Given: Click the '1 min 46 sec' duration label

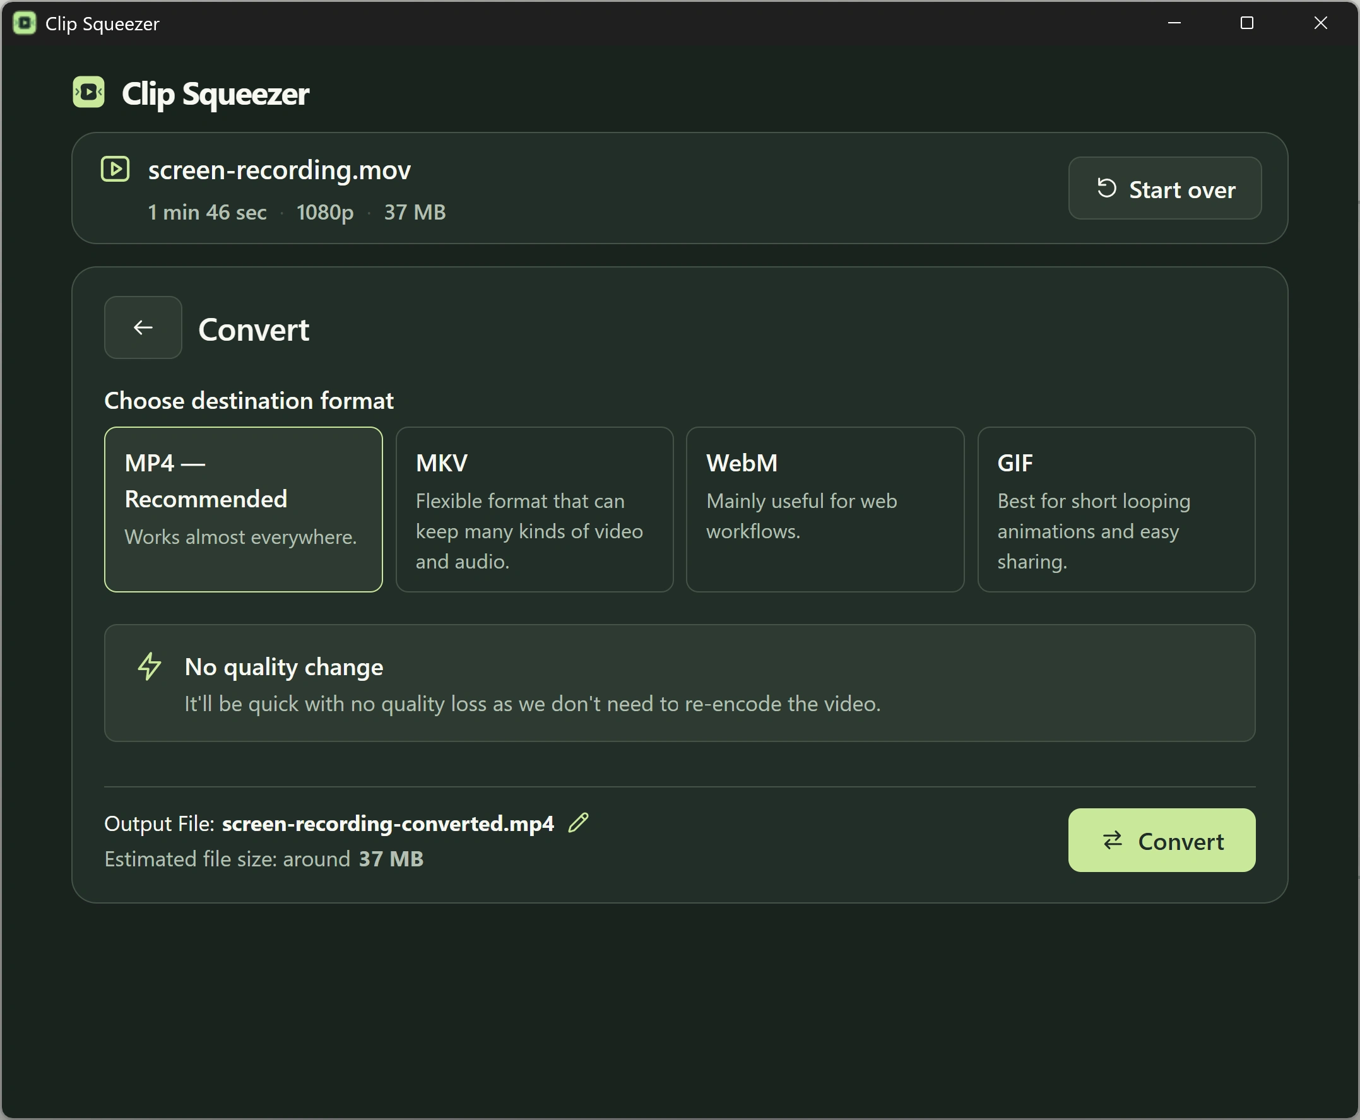Looking at the screenshot, I should point(207,212).
